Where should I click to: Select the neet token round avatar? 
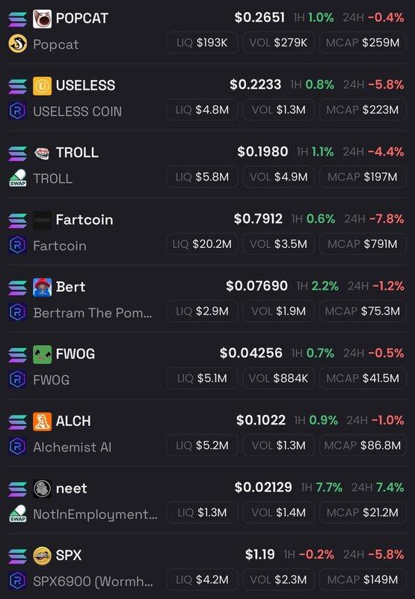pos(42,489)
